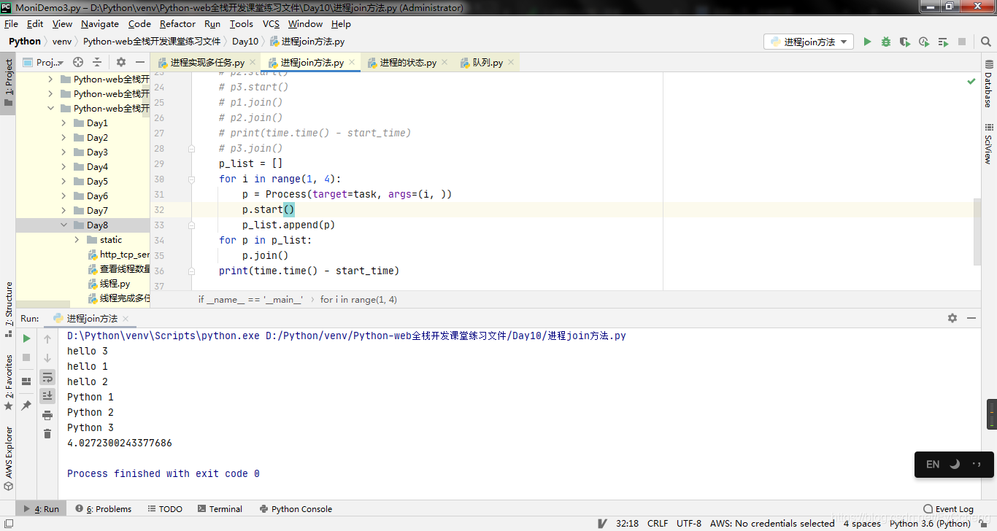Open the 6: Problems tool window

click(103, 509)
